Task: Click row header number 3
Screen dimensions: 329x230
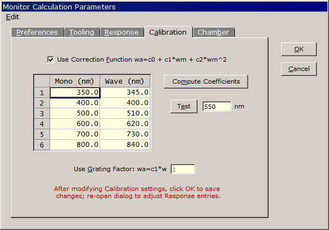Action: [x=42, y=113]
